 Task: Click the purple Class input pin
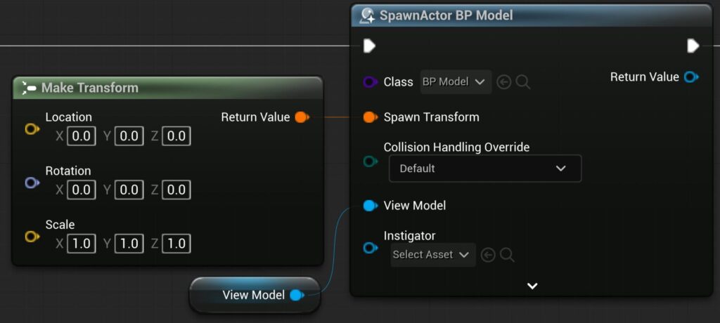(370, 82)
